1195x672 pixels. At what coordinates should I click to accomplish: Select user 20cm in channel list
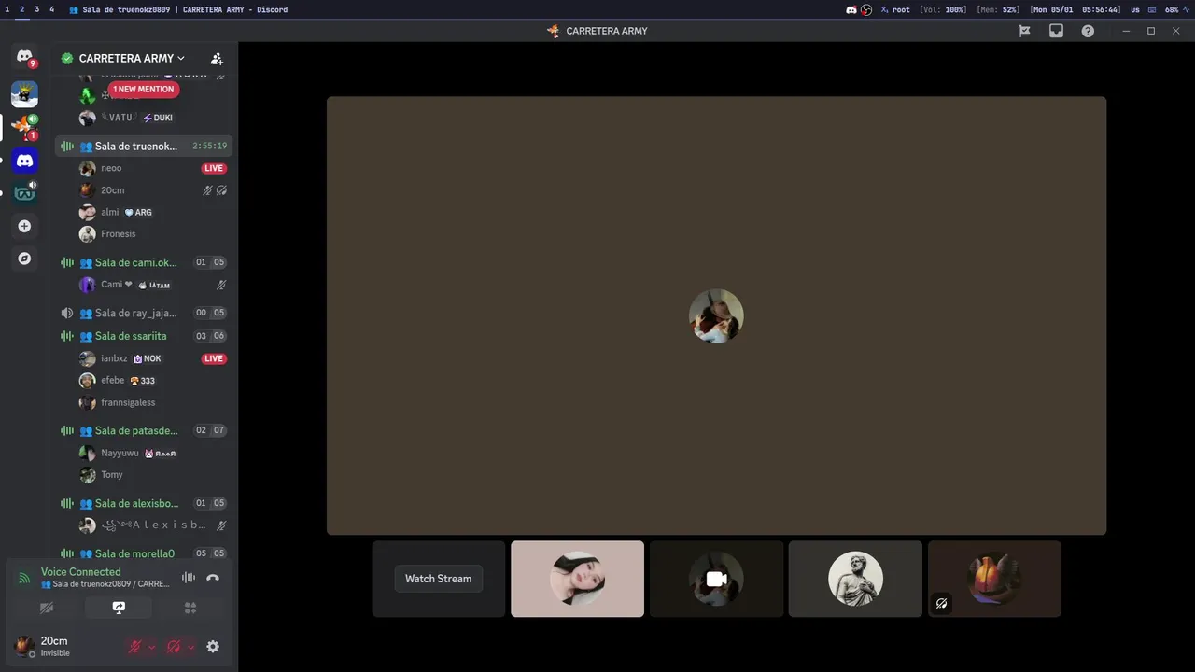153,190
